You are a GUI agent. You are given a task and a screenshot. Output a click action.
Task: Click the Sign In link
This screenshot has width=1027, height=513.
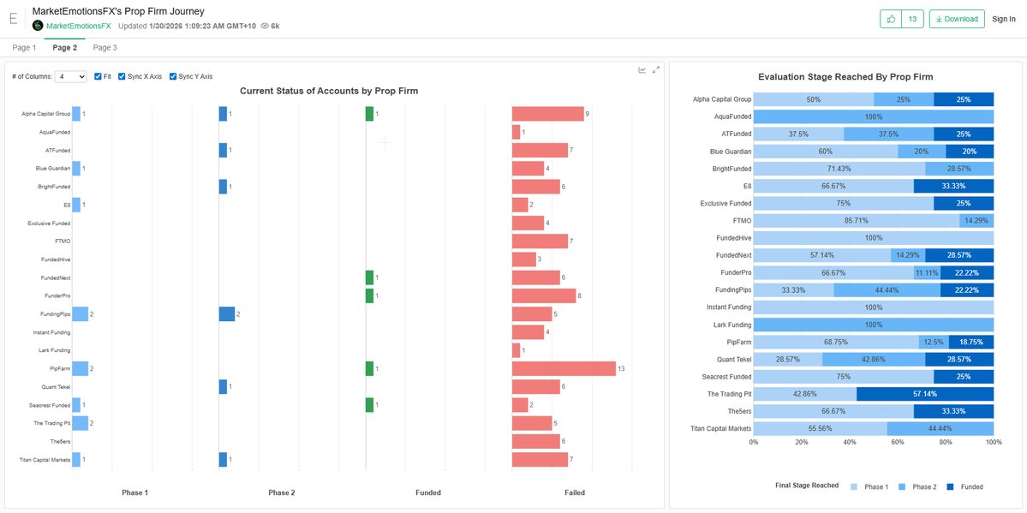coord(1003,18)
